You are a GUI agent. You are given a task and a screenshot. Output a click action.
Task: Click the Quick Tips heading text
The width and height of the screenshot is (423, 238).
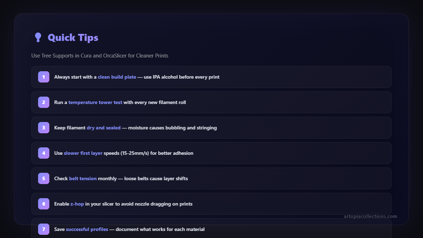pos(73,37)
